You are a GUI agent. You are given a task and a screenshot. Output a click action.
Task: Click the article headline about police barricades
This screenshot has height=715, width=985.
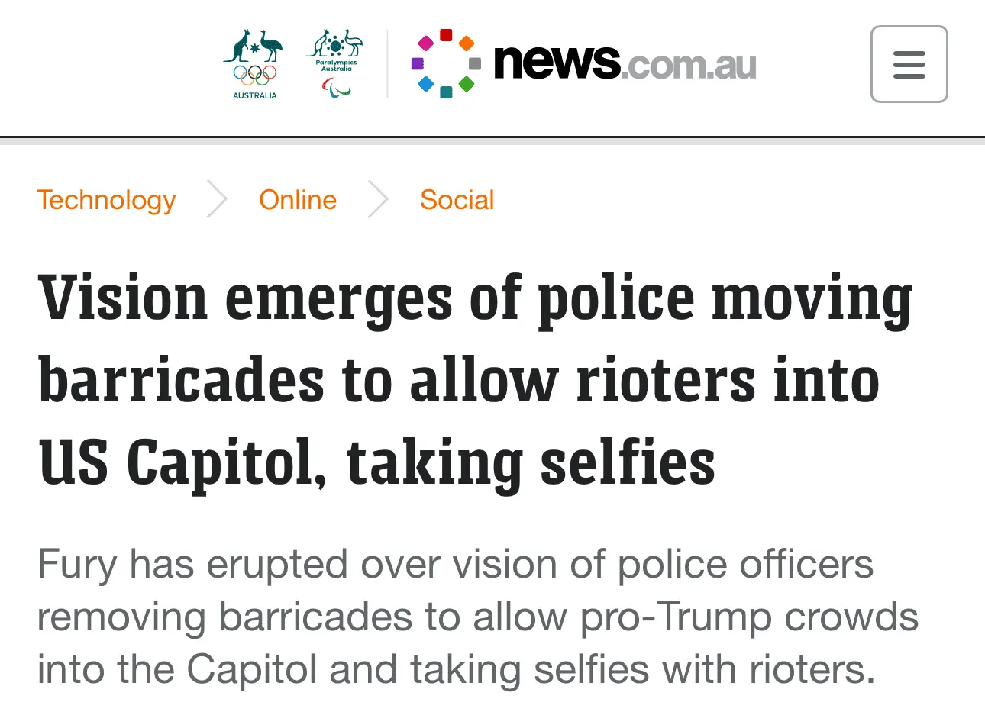(x=474, y=379)
